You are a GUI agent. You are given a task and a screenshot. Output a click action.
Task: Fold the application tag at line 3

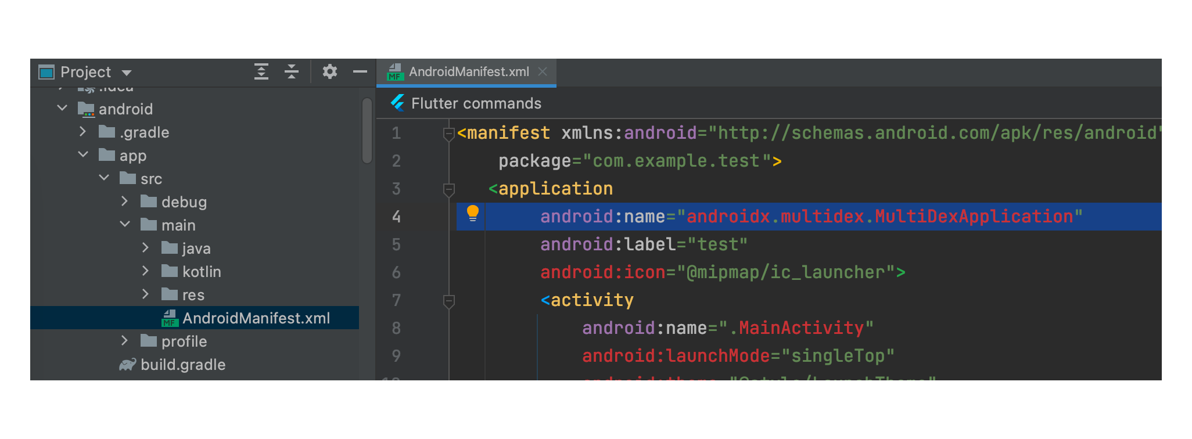pyautogui.click(x=448, y=190)
